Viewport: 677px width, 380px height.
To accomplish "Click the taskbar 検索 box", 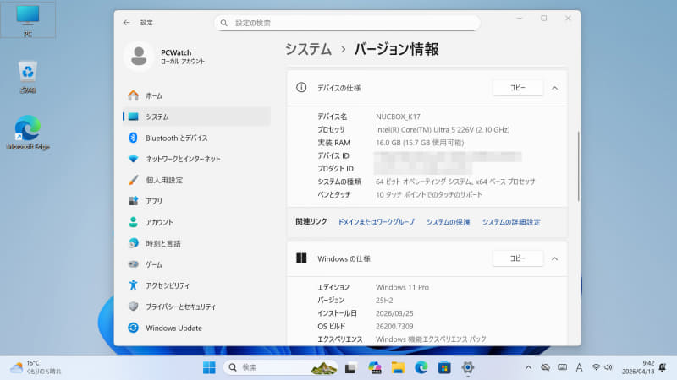I will point(281,367).
